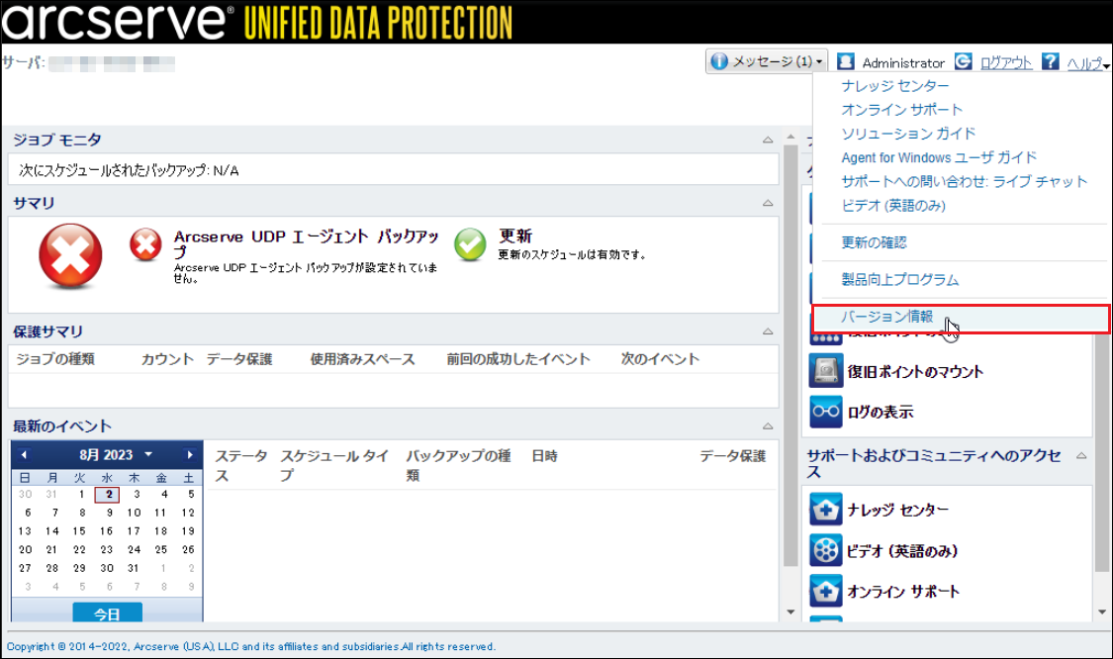Select ソリューション ガイド menu entry
The image size is (1113, 659).
(908, 134)
